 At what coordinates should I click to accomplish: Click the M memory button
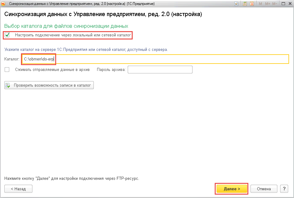pyautogui.click(x=260, y=4)
